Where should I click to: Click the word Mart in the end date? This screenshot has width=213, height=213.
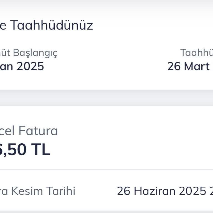(x=197, y=66)
